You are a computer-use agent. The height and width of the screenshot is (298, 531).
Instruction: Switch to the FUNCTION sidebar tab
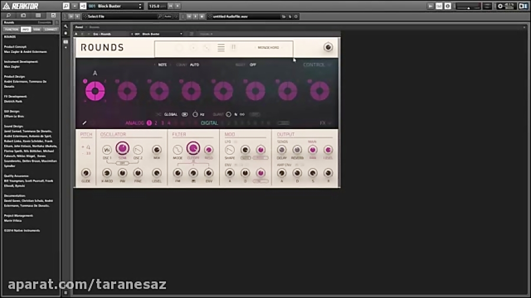point(12,29)
